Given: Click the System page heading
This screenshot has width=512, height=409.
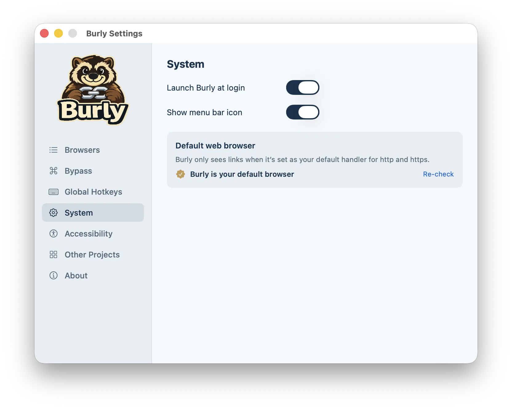Looking at the screenshot, I should pos(186,64).
